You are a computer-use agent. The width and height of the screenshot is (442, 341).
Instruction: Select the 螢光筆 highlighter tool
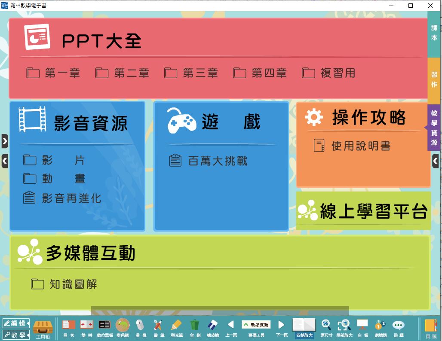coord(176,328)
